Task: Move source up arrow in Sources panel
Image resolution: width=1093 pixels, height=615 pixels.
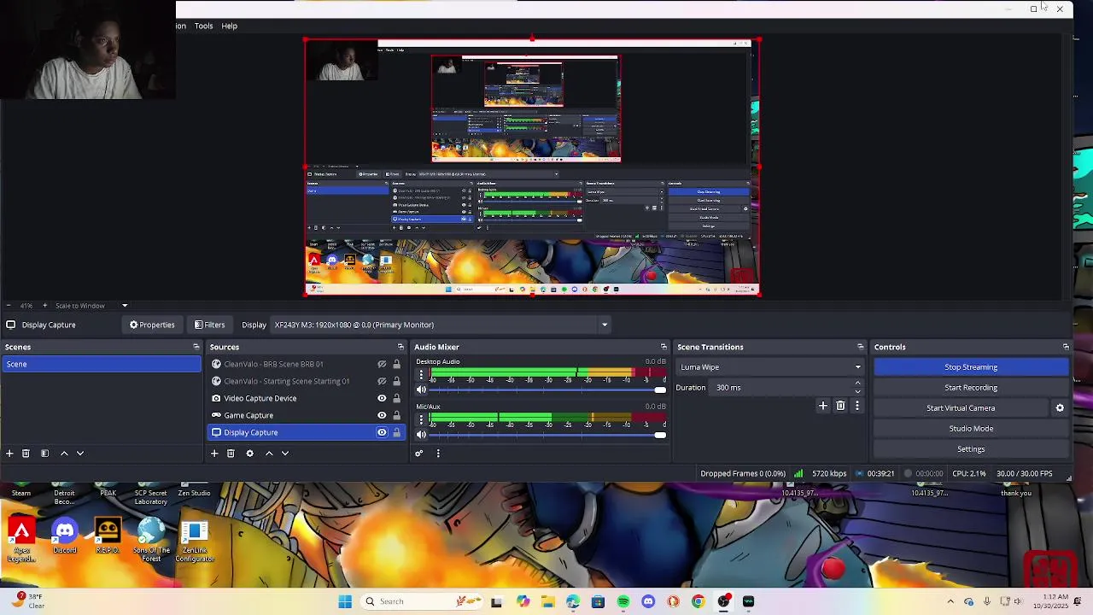Action: [x=269, y=454]
